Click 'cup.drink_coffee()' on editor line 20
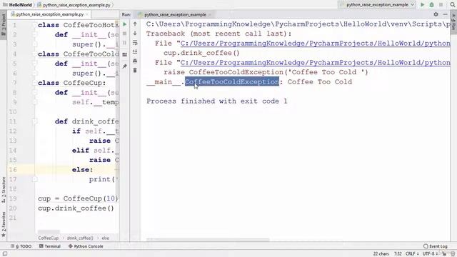Viewport: 457px width, 257px height. pos(76,208)
